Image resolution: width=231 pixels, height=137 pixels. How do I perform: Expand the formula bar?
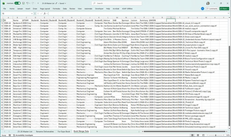pyautogui.click(x=228, y=14)
